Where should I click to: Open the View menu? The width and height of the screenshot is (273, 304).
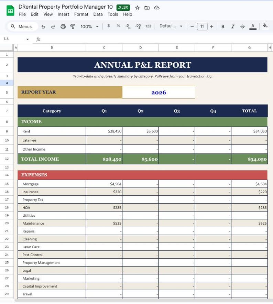point(48,14)
